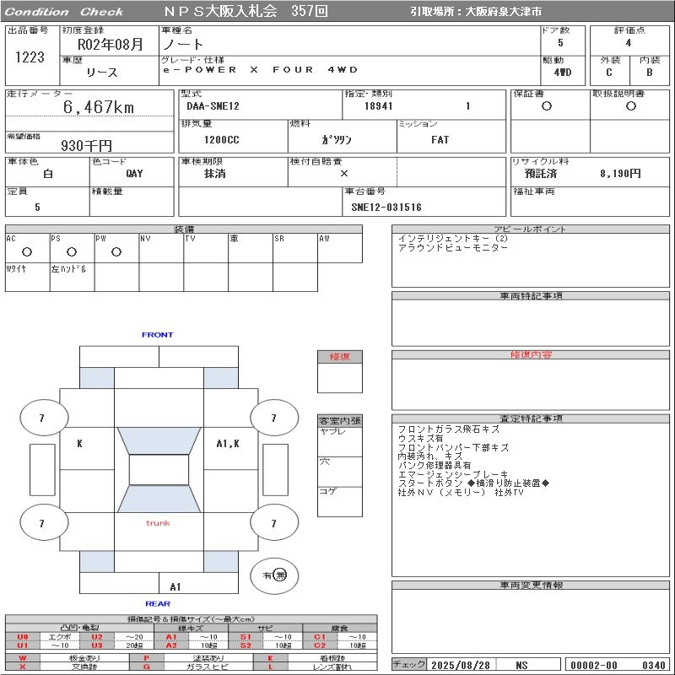Toggle the AC equipment circle mark
This screenshot has width=675, height=675.
click(27, 251)
